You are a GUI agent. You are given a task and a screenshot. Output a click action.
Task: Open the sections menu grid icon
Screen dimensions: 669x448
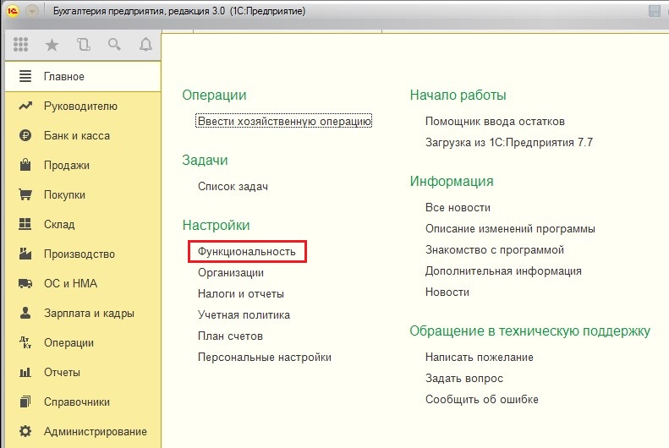pyautogui.click(x=20, y=44)
